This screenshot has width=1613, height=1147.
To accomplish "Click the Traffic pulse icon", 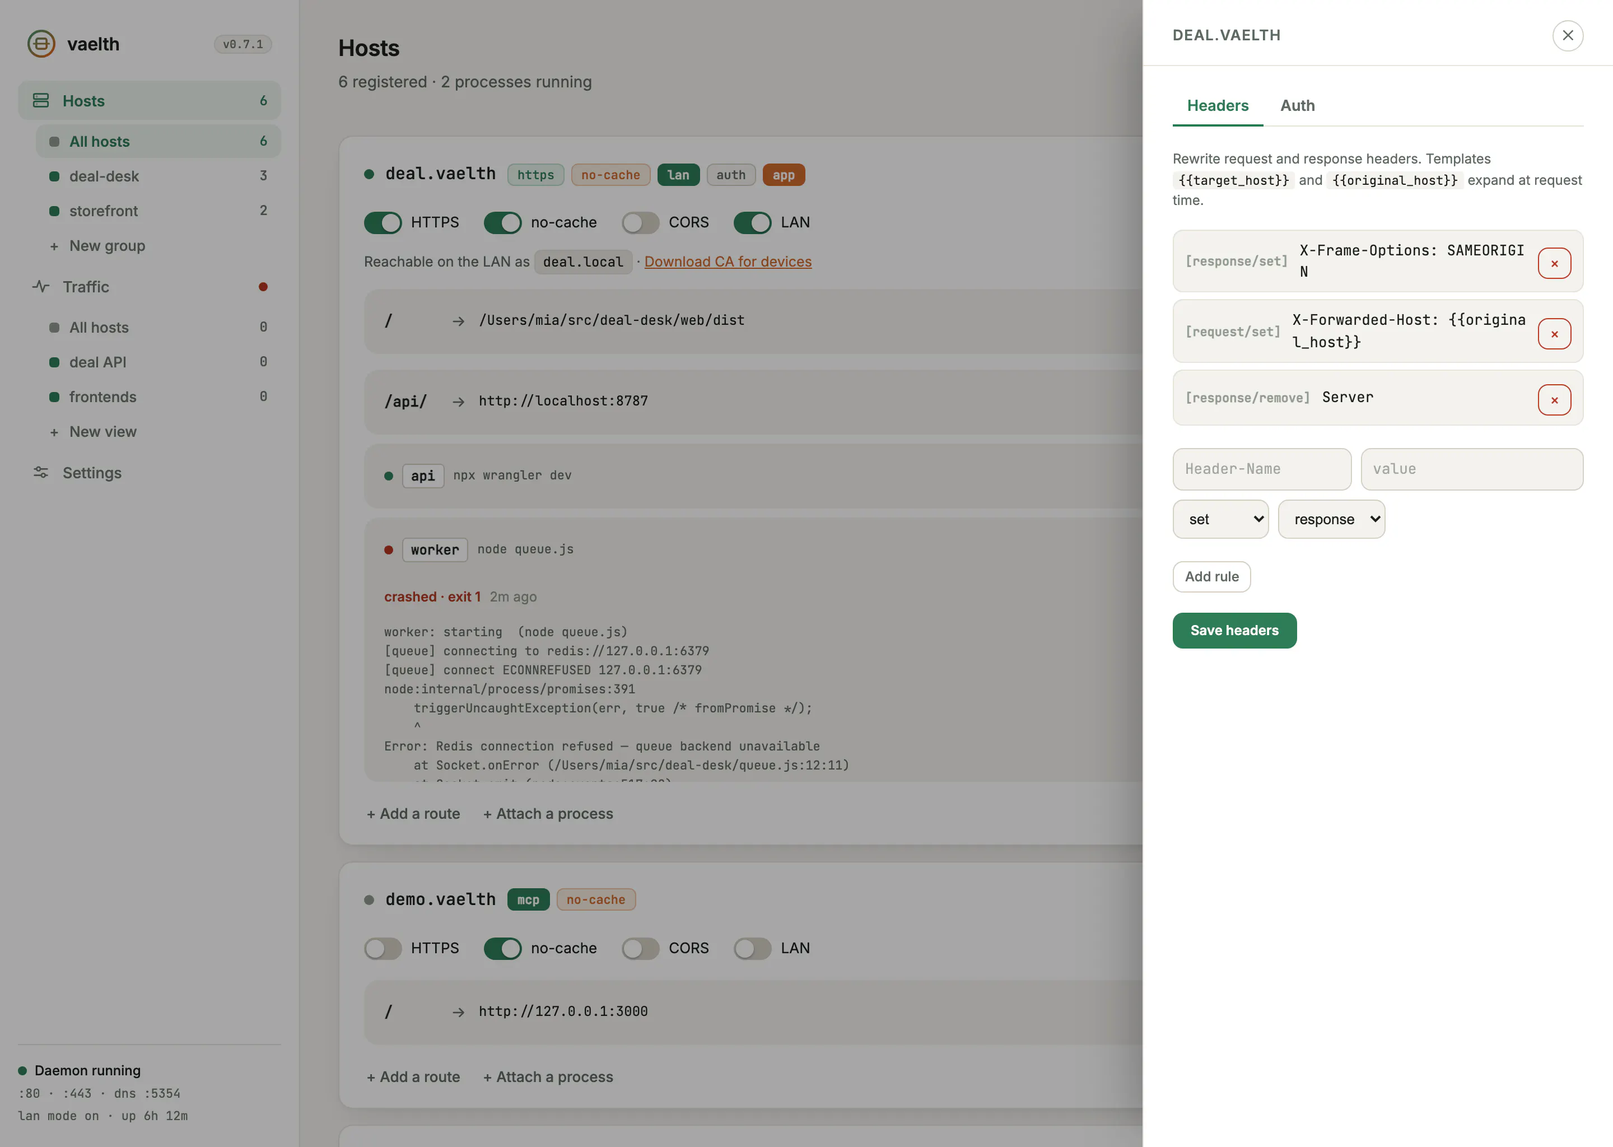I will (x=41, y=286).
